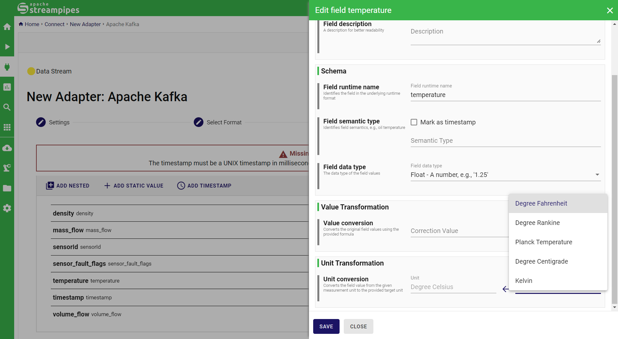Screen dimensions: 618x339
Task: Enable the Mark as timestamp checkbox
Action: (414, 122)
